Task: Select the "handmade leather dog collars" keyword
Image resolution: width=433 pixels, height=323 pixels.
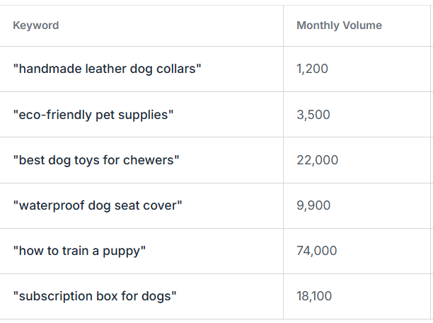Action: pyautogui.click(x=107, y=69)
